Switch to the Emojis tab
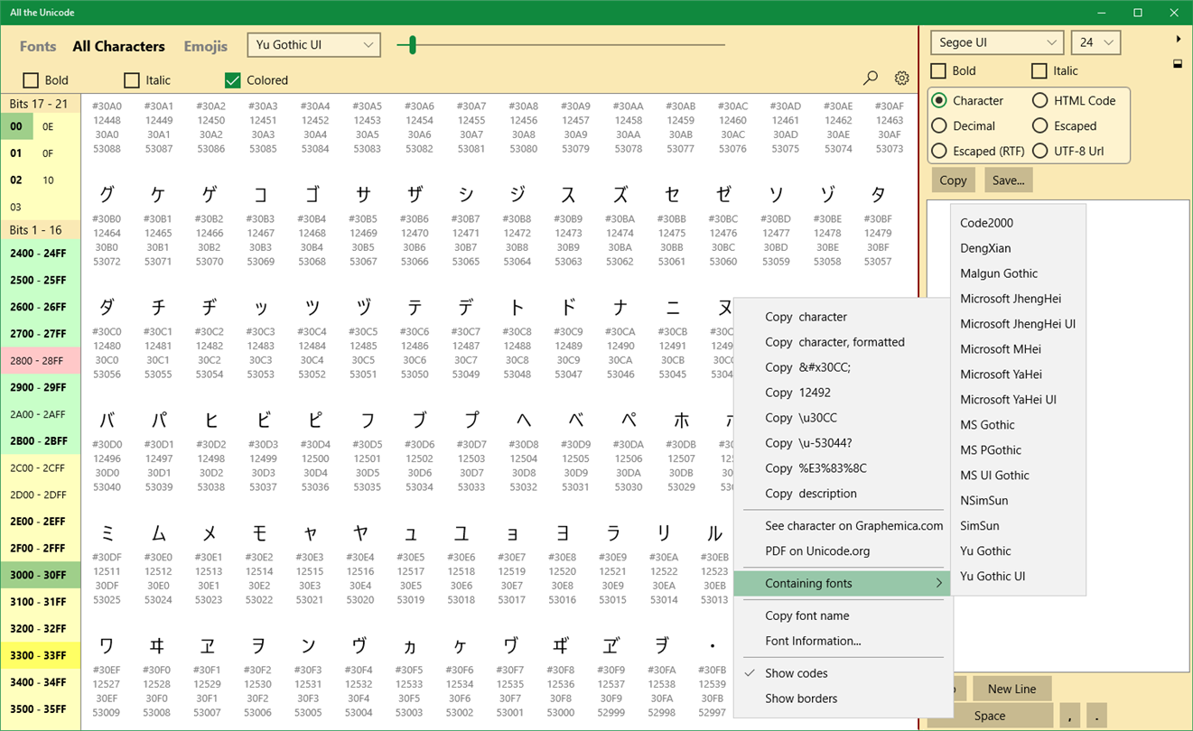This screenshot has height=731, width=1193. pyautogui.click(x=206, y=46)
